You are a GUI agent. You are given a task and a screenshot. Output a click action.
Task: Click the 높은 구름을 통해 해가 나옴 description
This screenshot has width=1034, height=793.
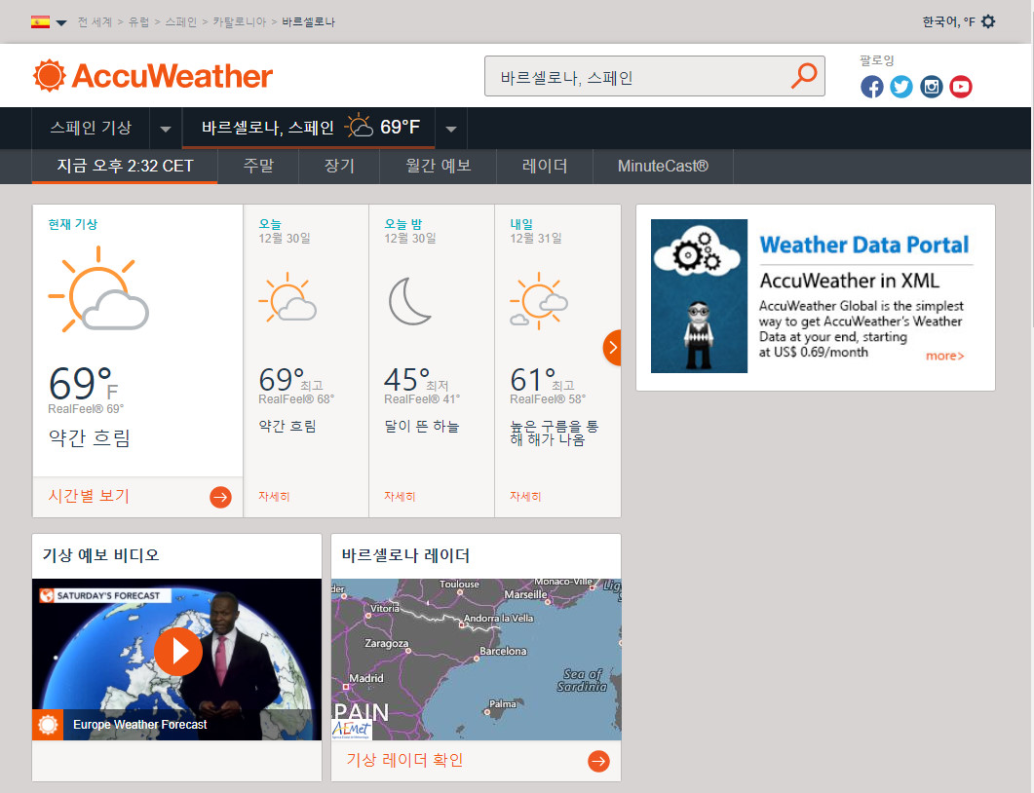(x=554, y=434)
